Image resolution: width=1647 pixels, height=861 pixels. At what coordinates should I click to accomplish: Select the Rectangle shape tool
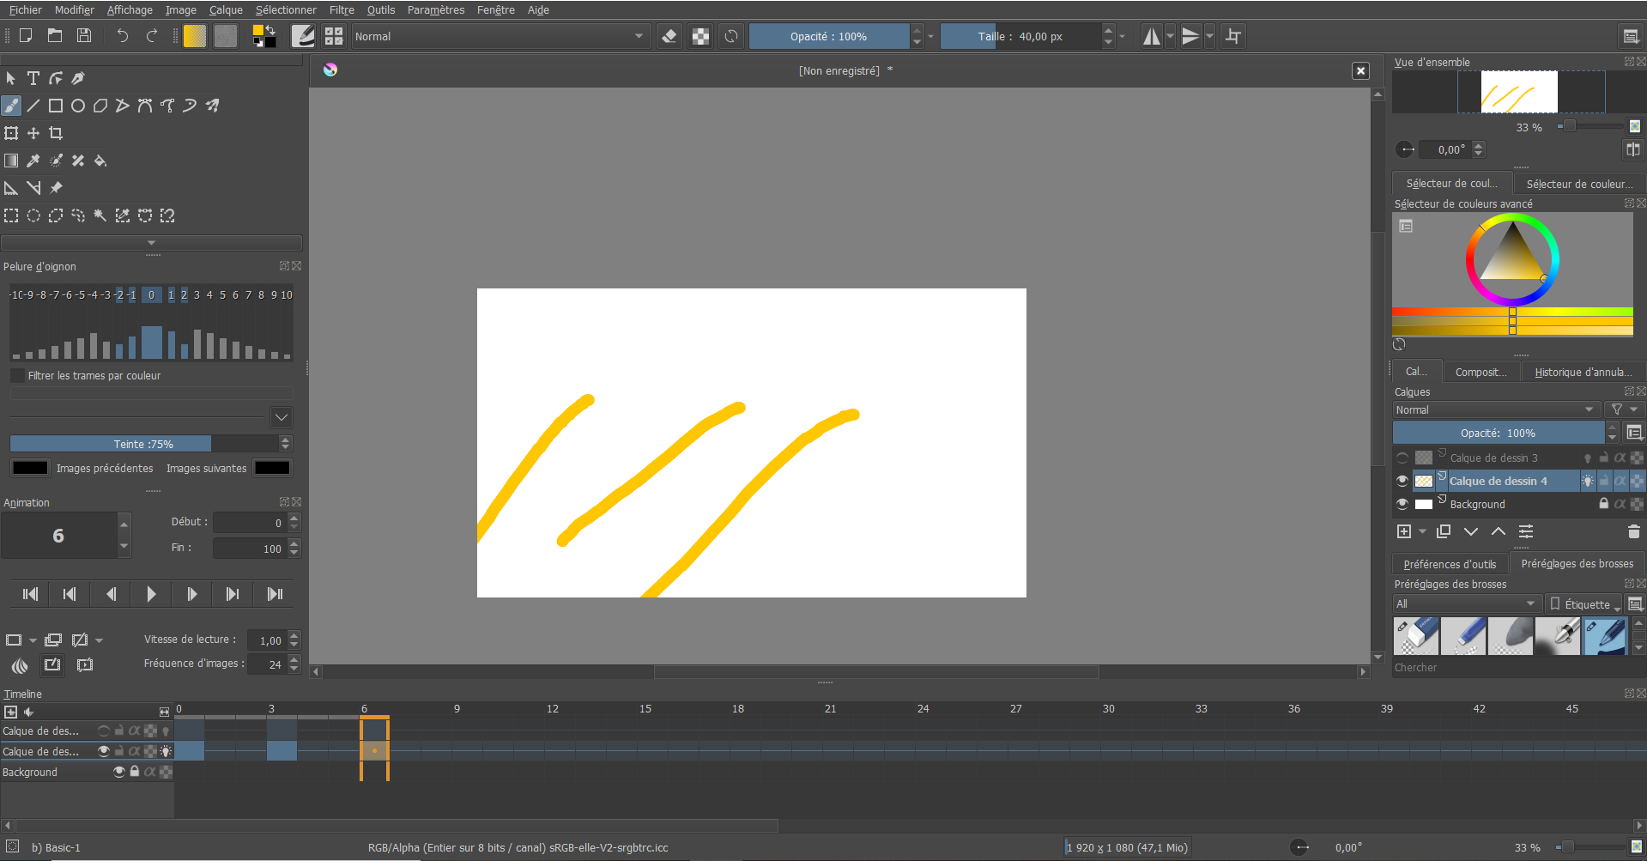[56, 106]
